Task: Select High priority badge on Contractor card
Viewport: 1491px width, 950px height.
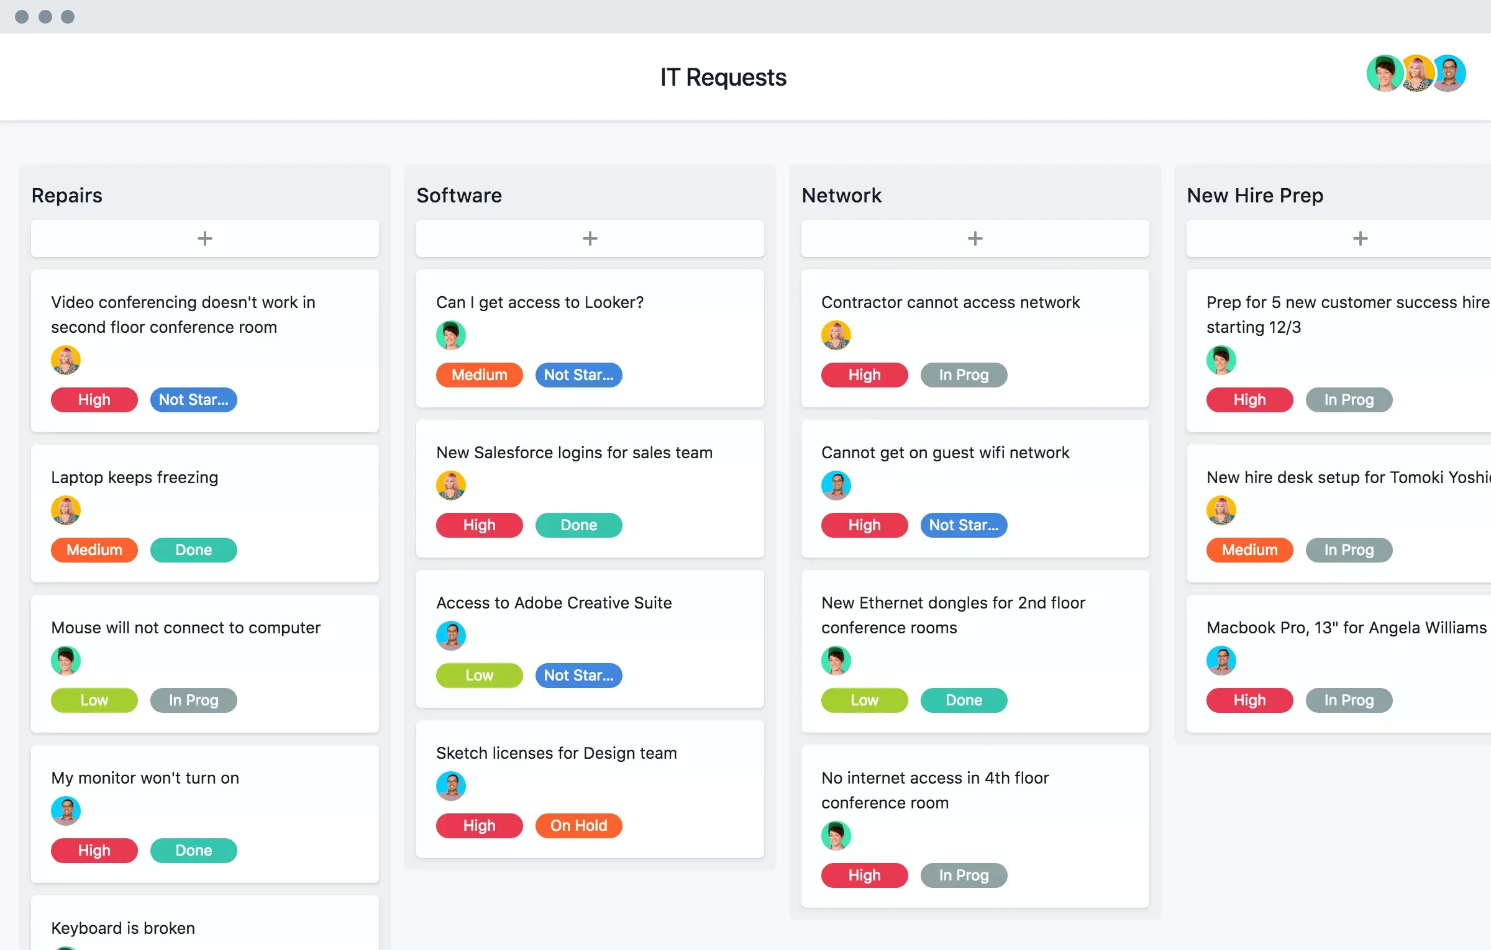Action: [864, 374]
